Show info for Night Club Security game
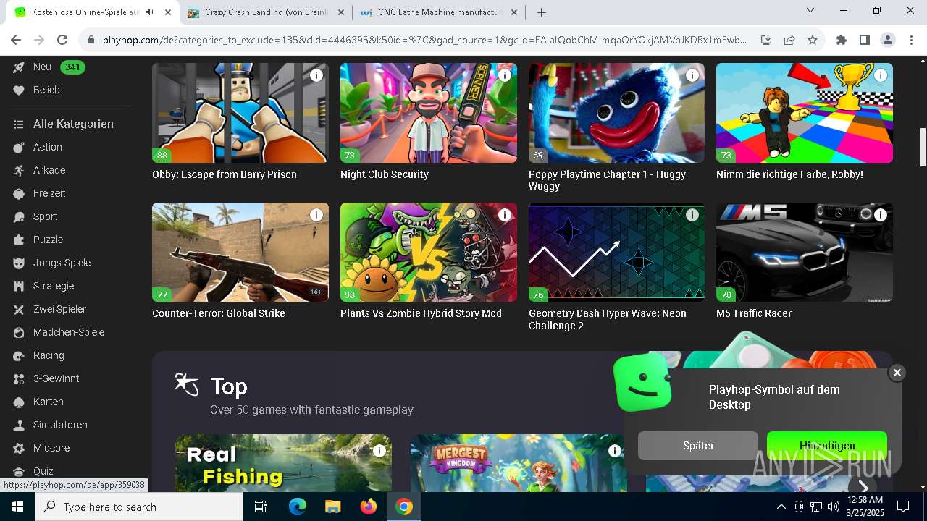927x521 pixels. click(505, 75)
